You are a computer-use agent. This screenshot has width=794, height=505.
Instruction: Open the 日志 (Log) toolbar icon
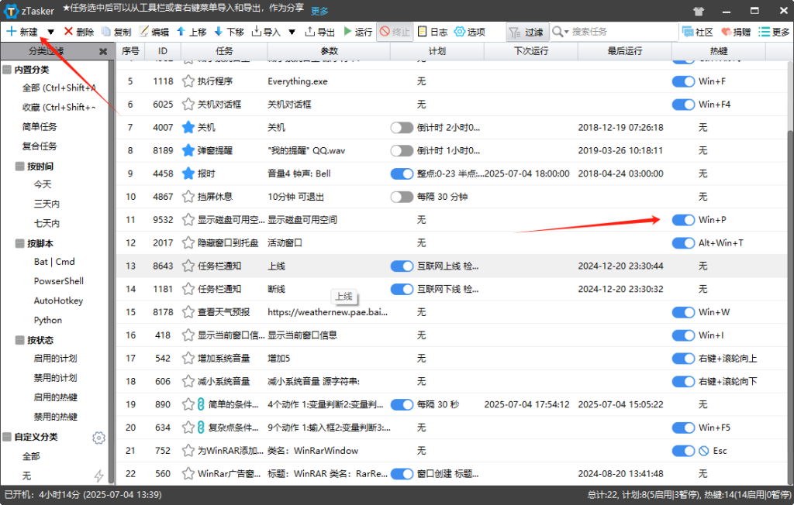(422, 32)
